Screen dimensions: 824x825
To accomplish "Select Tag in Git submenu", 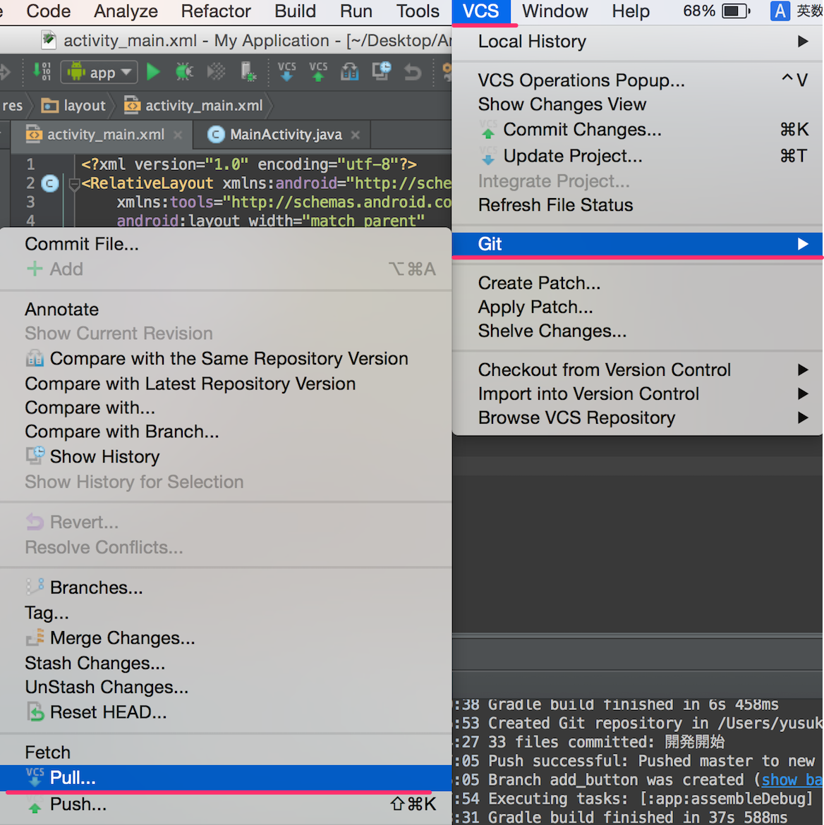I will [x=225, y=613].
